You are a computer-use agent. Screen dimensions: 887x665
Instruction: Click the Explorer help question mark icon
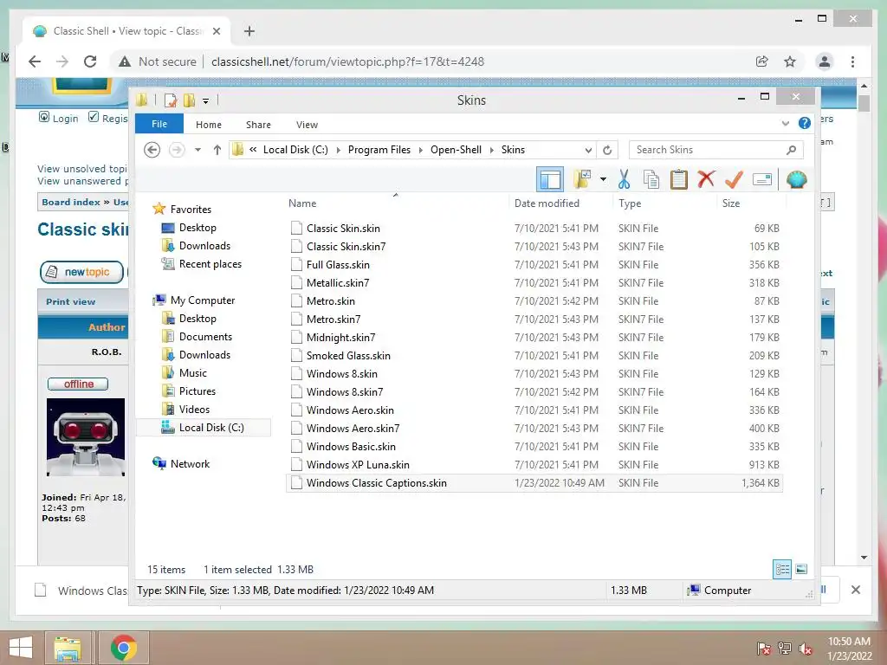click(804, 123)
